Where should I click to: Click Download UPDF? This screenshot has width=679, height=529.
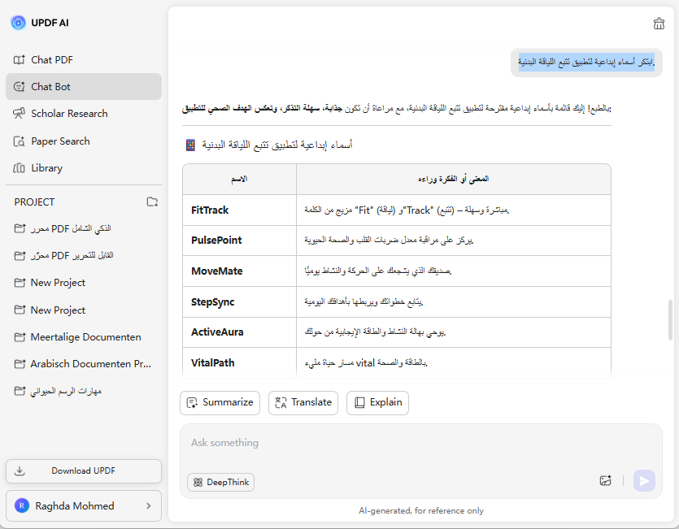(83, 471)
